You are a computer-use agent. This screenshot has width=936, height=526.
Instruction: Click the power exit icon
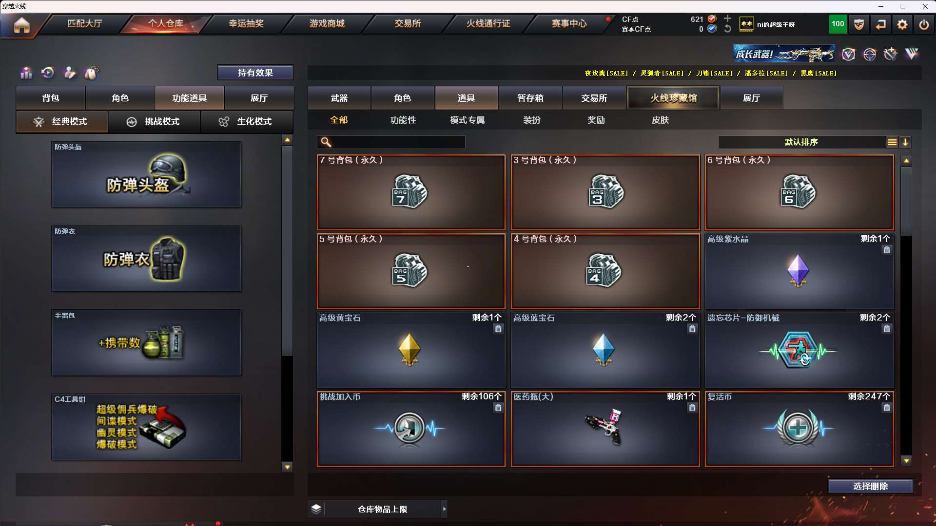click(924, 24)
